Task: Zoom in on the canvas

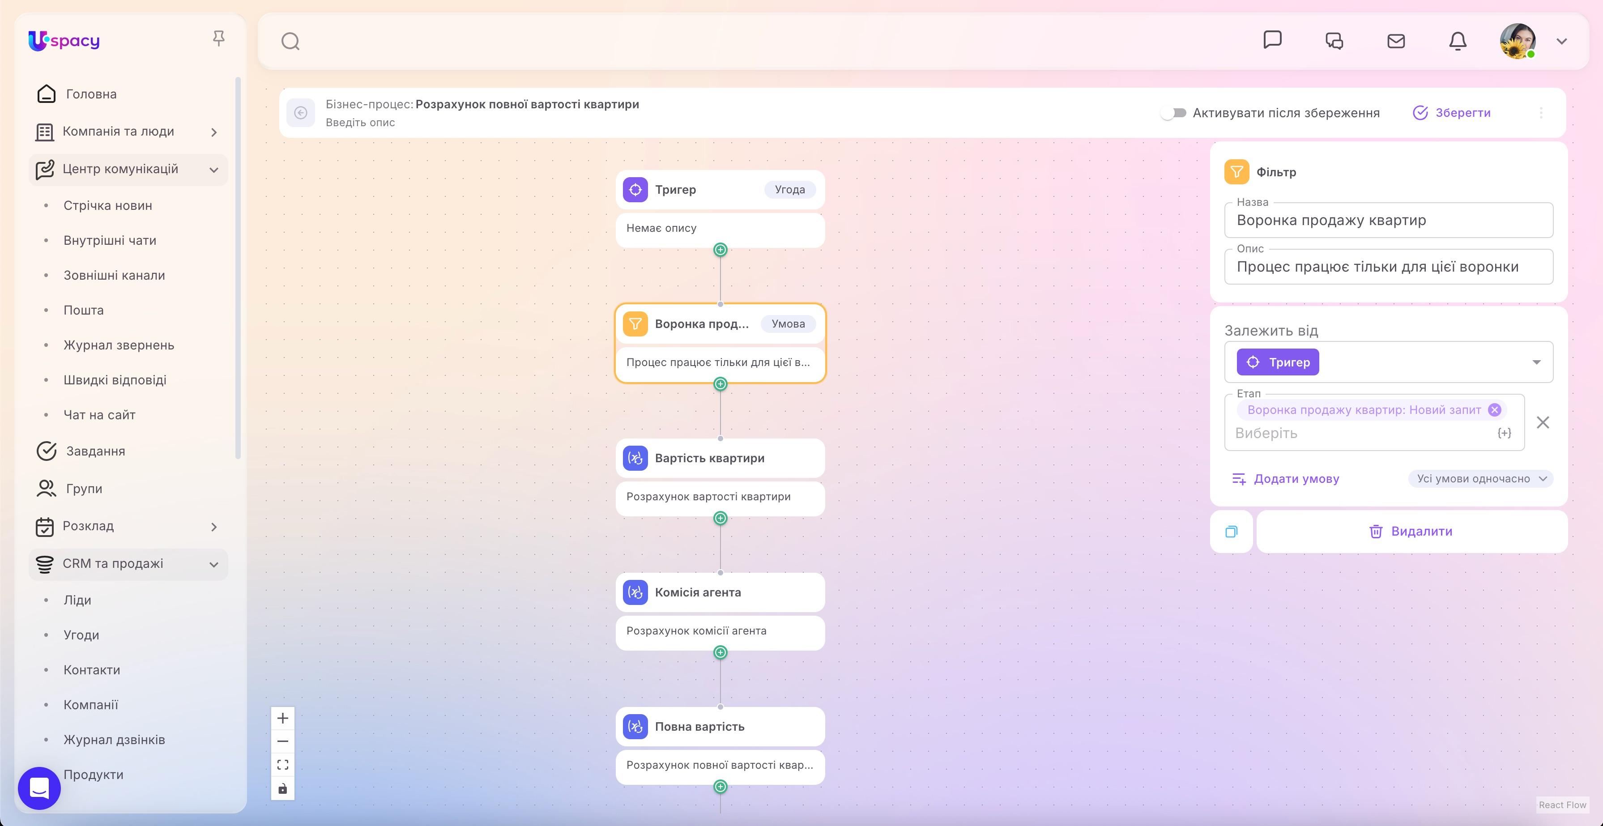Action: pos(282,719)
